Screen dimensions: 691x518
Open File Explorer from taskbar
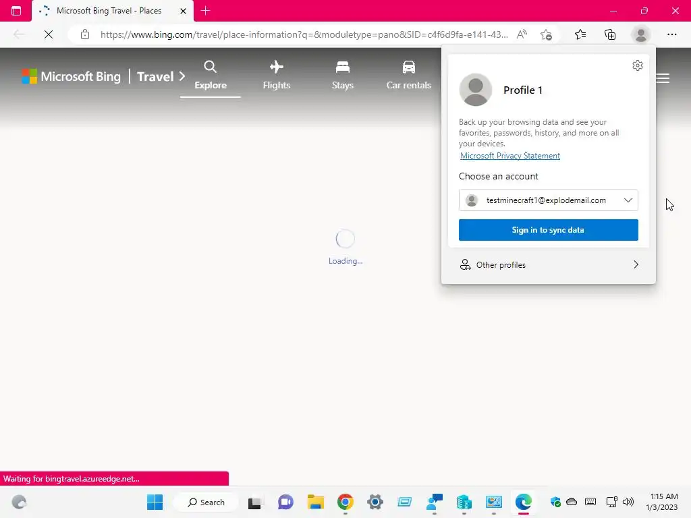(316, 502)
